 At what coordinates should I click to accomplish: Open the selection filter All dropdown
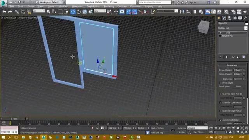[x=39, y=11]
